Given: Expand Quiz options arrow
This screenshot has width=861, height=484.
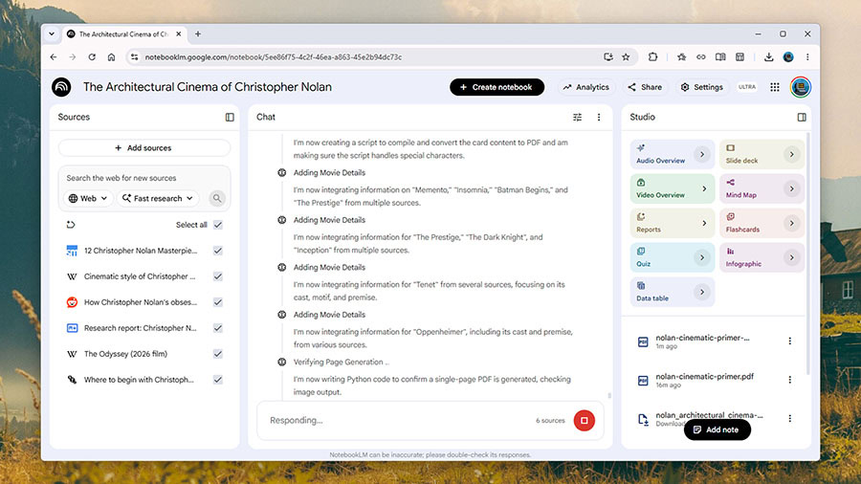Looking at the screenshot, I should 702,257.
